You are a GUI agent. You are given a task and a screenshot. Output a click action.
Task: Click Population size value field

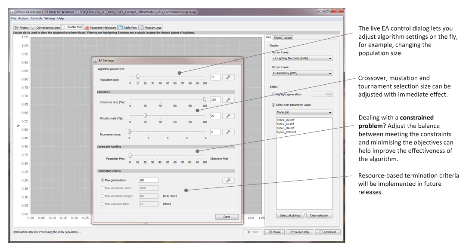tap(215, 77)
